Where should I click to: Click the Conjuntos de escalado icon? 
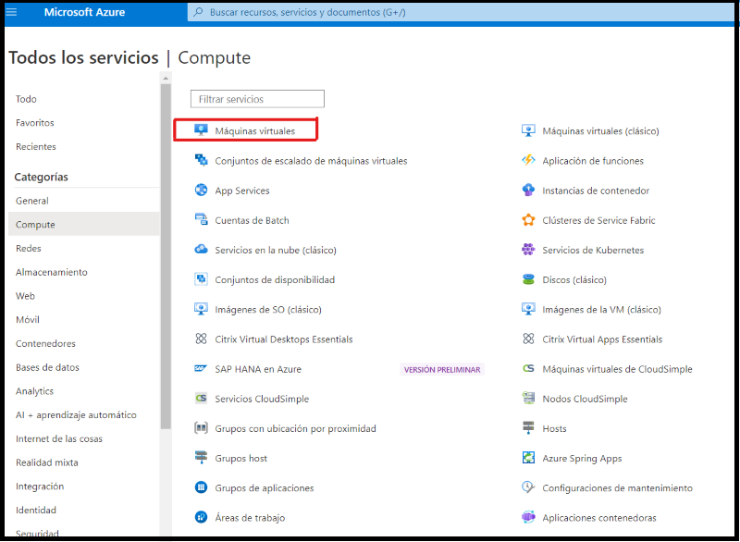click(201, 160)
